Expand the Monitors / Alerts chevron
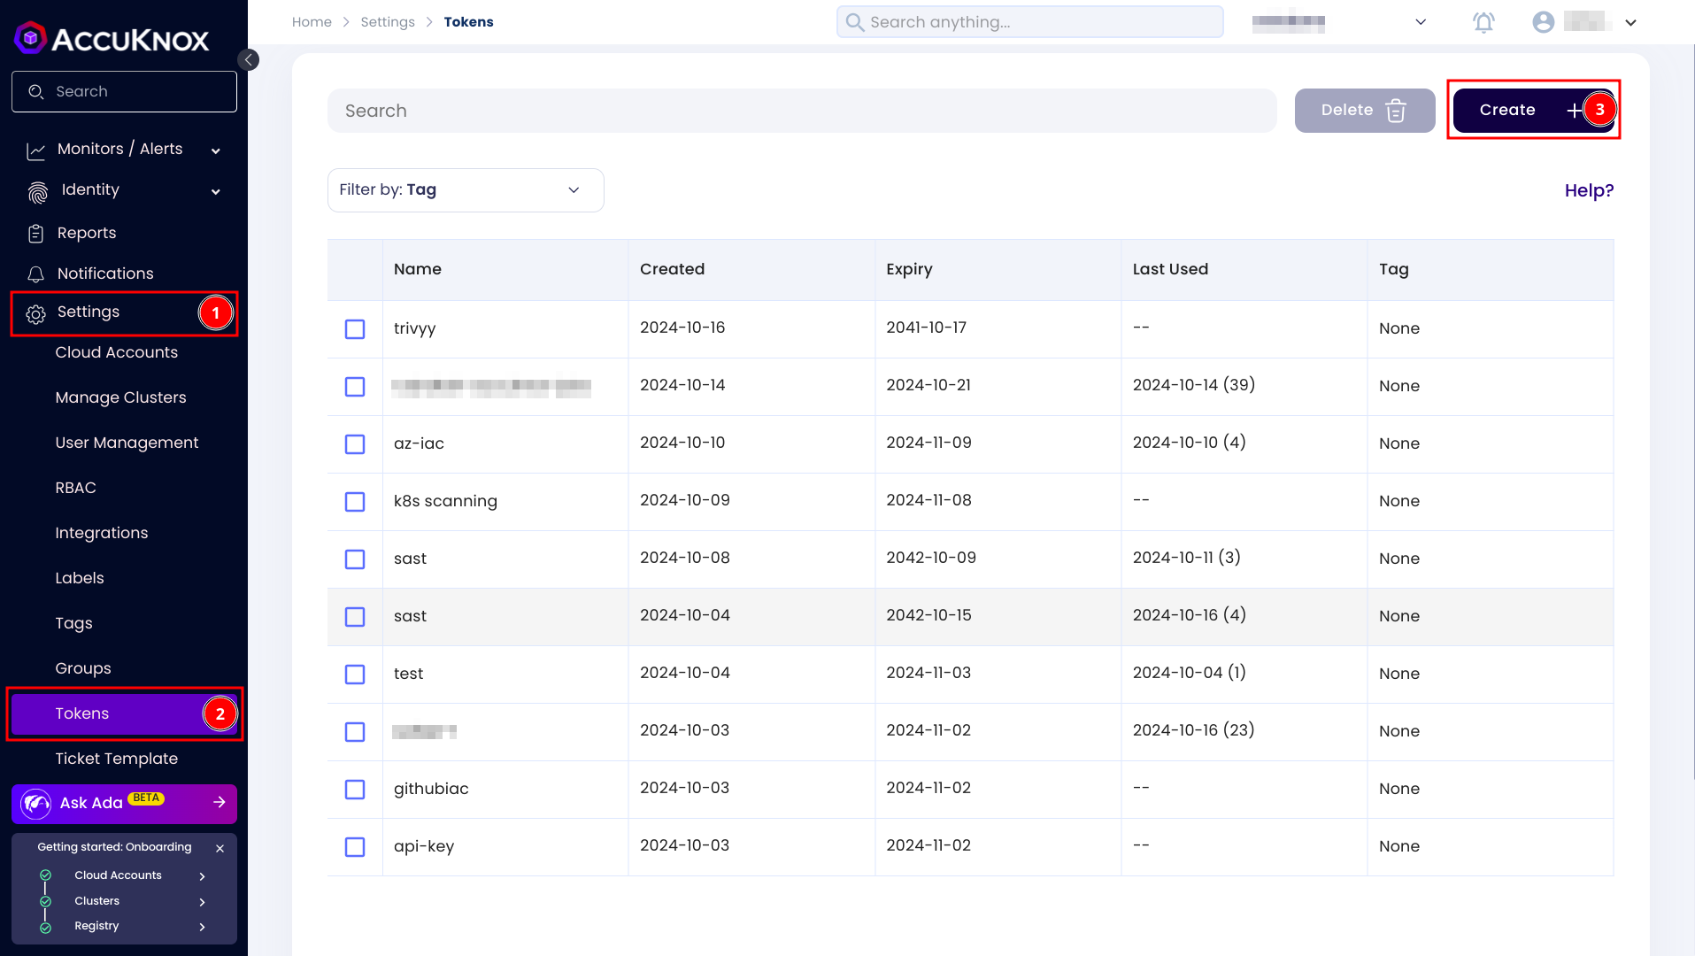 pyautogui.click(x=215, y=150)
